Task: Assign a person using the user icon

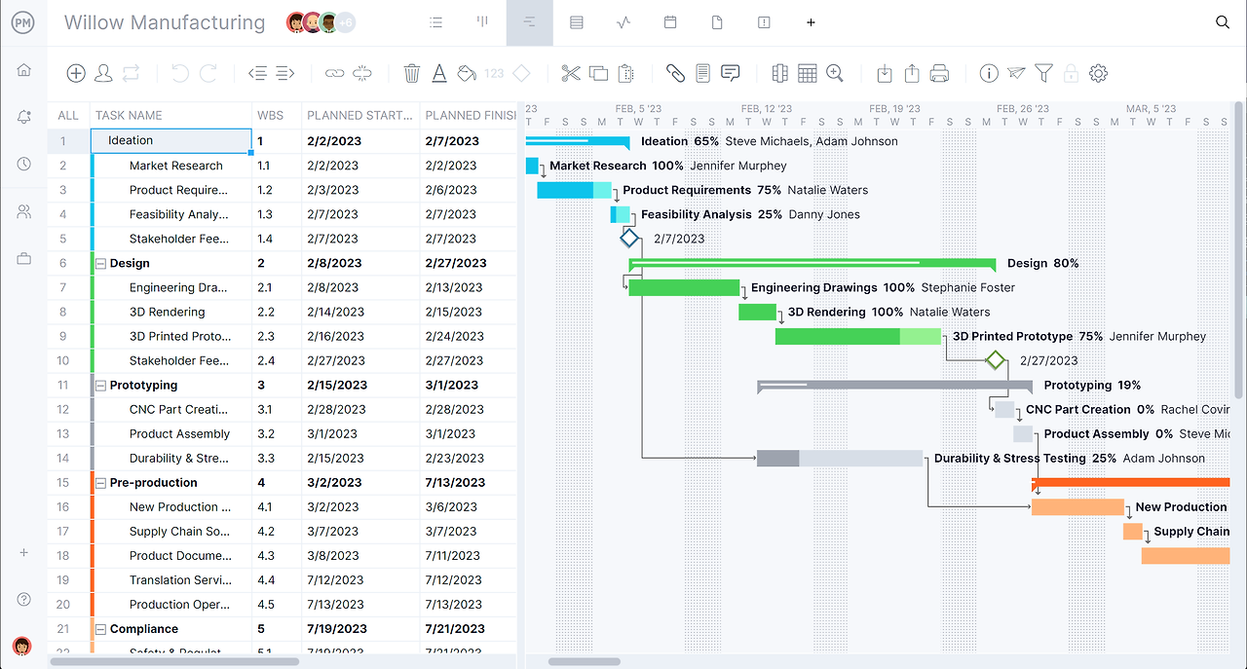Action: [103, 73]
